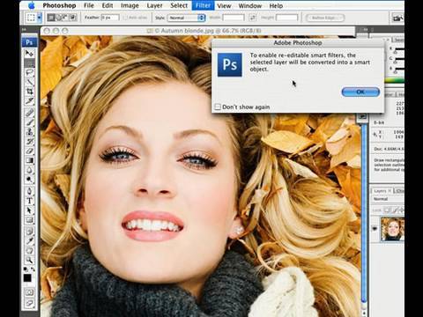Open the Photoshop application menu
Image resolution: width=423 pixels, height=317 pixels.
click(59, 5)
